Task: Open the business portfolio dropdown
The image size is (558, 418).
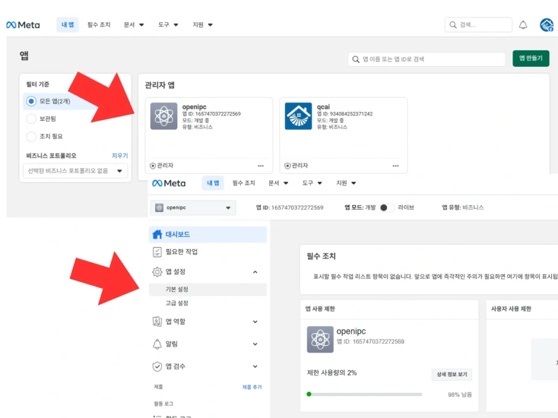Action: click(75, 170)
